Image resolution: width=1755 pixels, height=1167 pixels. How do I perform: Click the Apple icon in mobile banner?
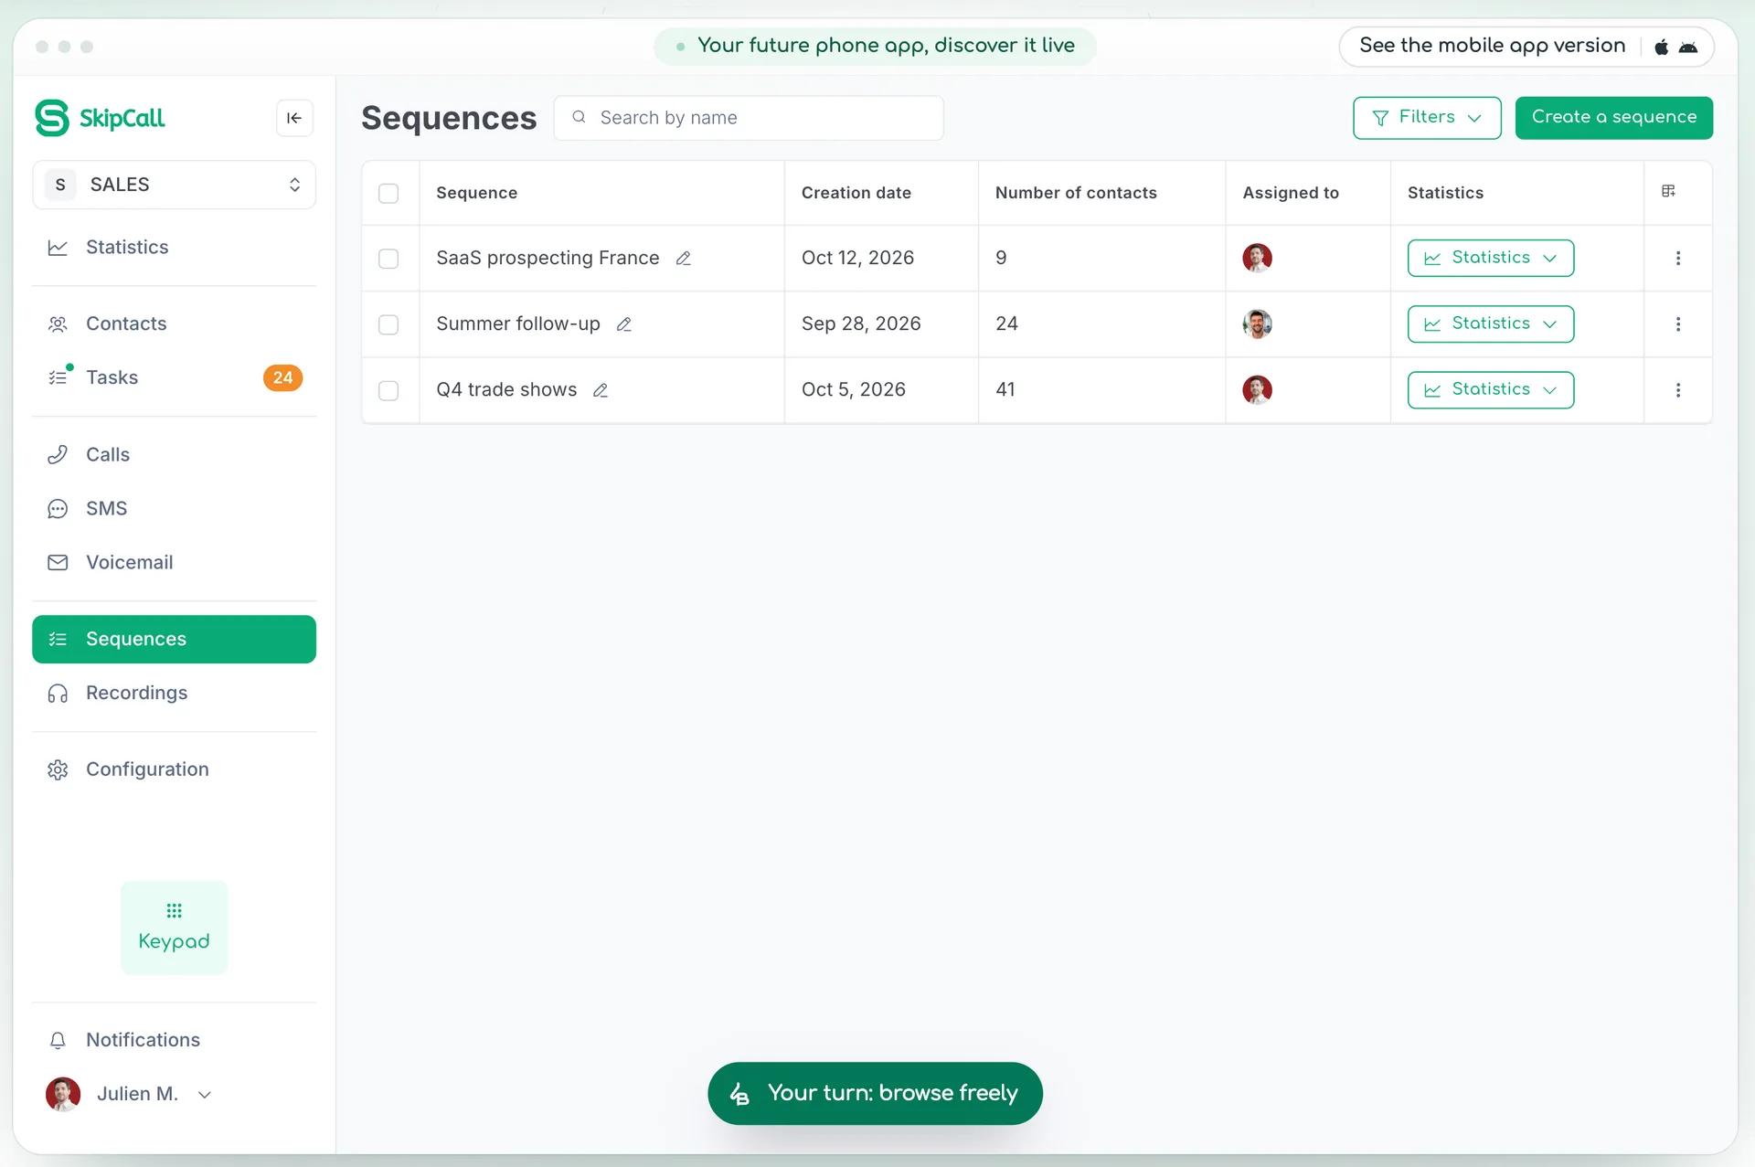1661,48
